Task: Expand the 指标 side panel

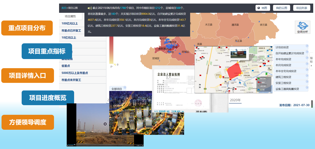Action: (x=311, y=61)
